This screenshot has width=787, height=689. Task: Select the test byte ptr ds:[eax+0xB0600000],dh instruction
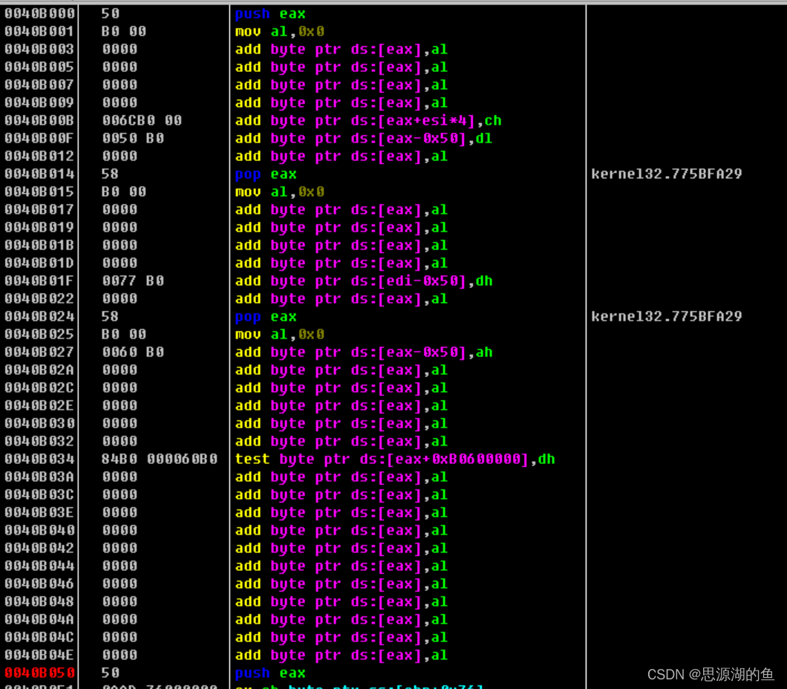[x=395, y=460]
